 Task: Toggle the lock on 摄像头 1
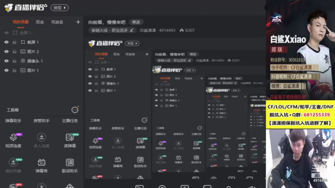pos(14,61)
